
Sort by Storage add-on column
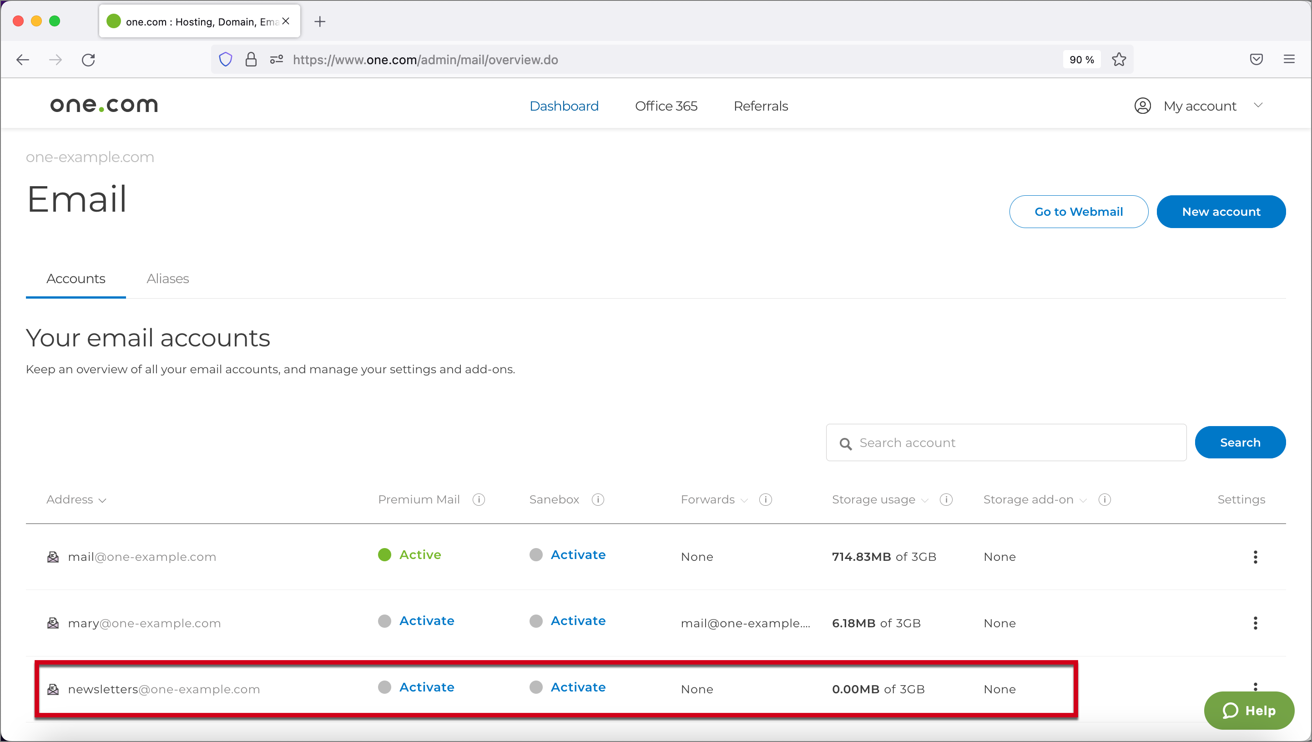[1034, 499]
